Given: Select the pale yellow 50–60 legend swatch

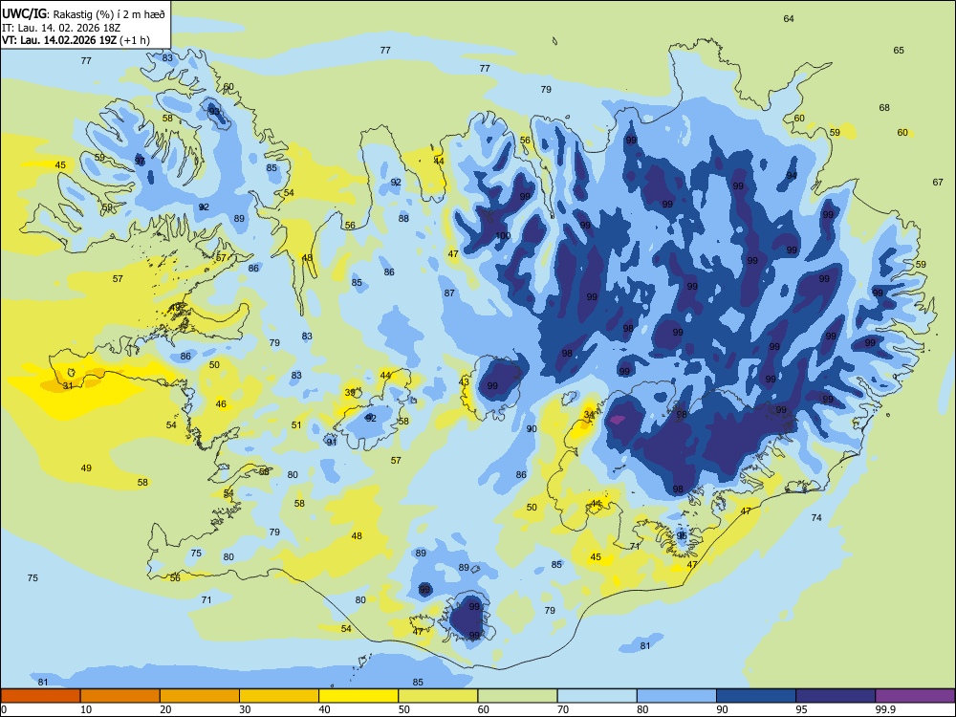Looking at the screenshot, I should tap(438, 696).
